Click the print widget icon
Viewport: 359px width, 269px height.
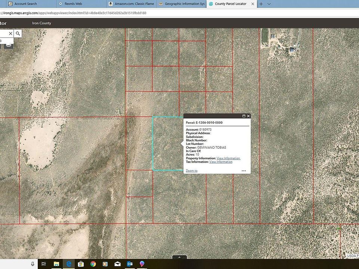[x=8, y=45]
